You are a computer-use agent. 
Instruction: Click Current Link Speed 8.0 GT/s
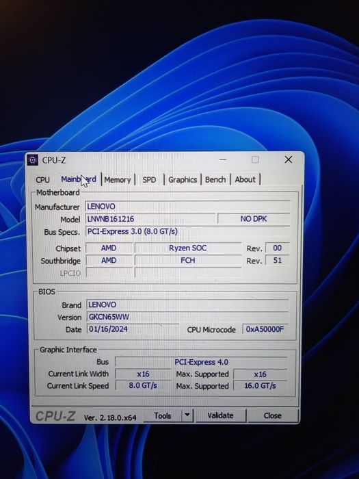point(143,386)
